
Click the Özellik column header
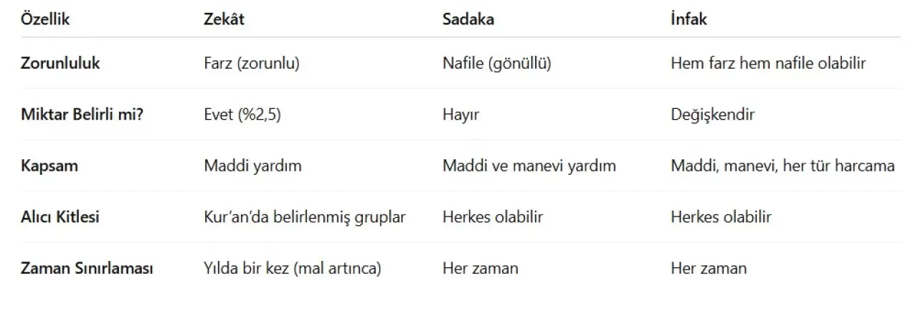point(45,19)
